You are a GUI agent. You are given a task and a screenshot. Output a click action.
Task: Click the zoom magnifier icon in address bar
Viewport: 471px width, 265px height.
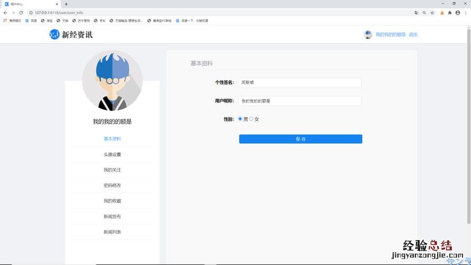424,13
